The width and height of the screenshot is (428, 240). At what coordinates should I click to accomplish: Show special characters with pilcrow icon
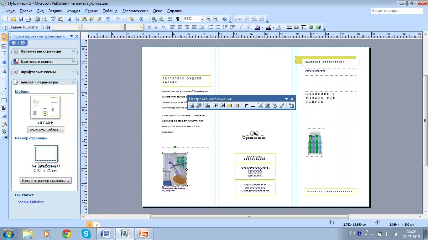coord(178,19)
